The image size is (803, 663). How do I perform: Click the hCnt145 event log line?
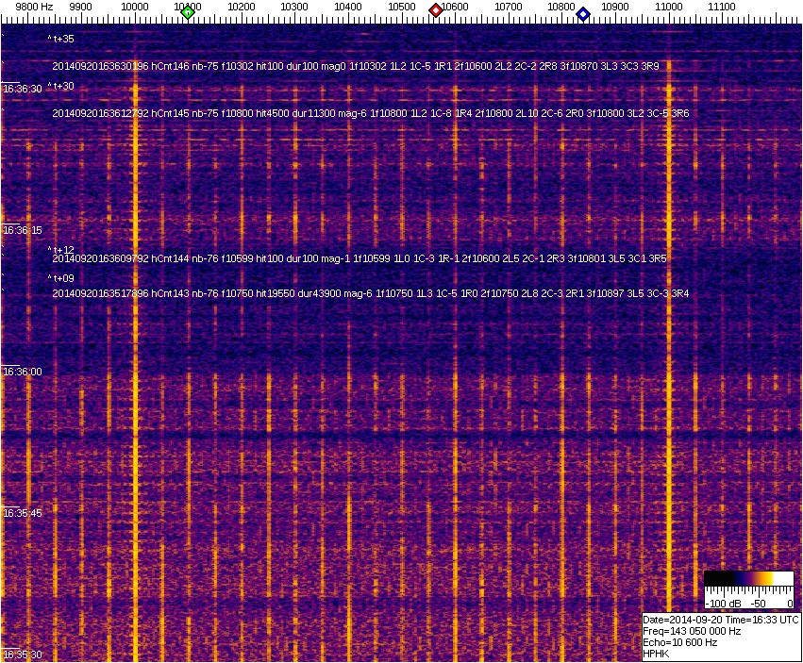click(x=370, y=113)
